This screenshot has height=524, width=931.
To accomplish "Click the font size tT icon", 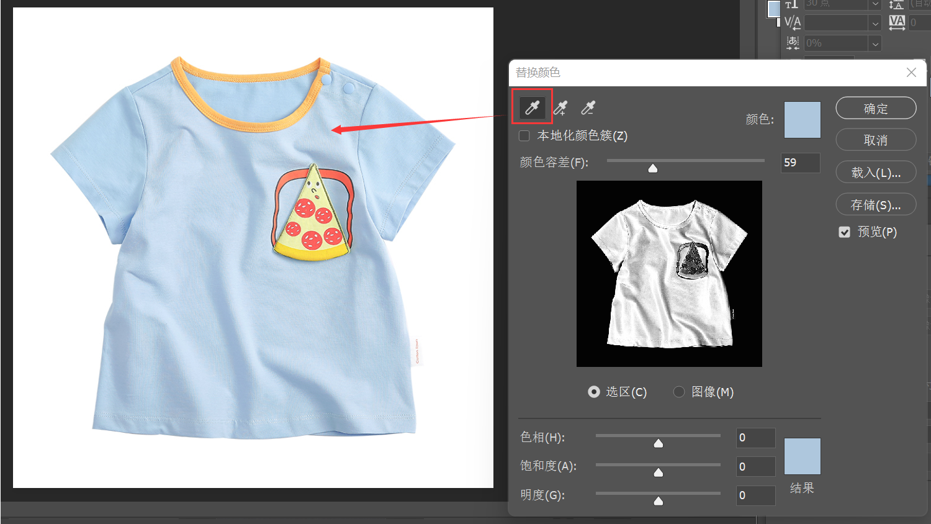I will coord(791,4).
